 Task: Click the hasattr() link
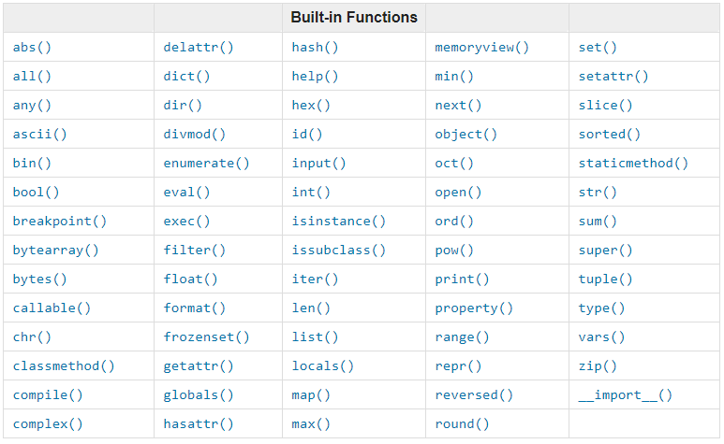click(x=199, y=424)
